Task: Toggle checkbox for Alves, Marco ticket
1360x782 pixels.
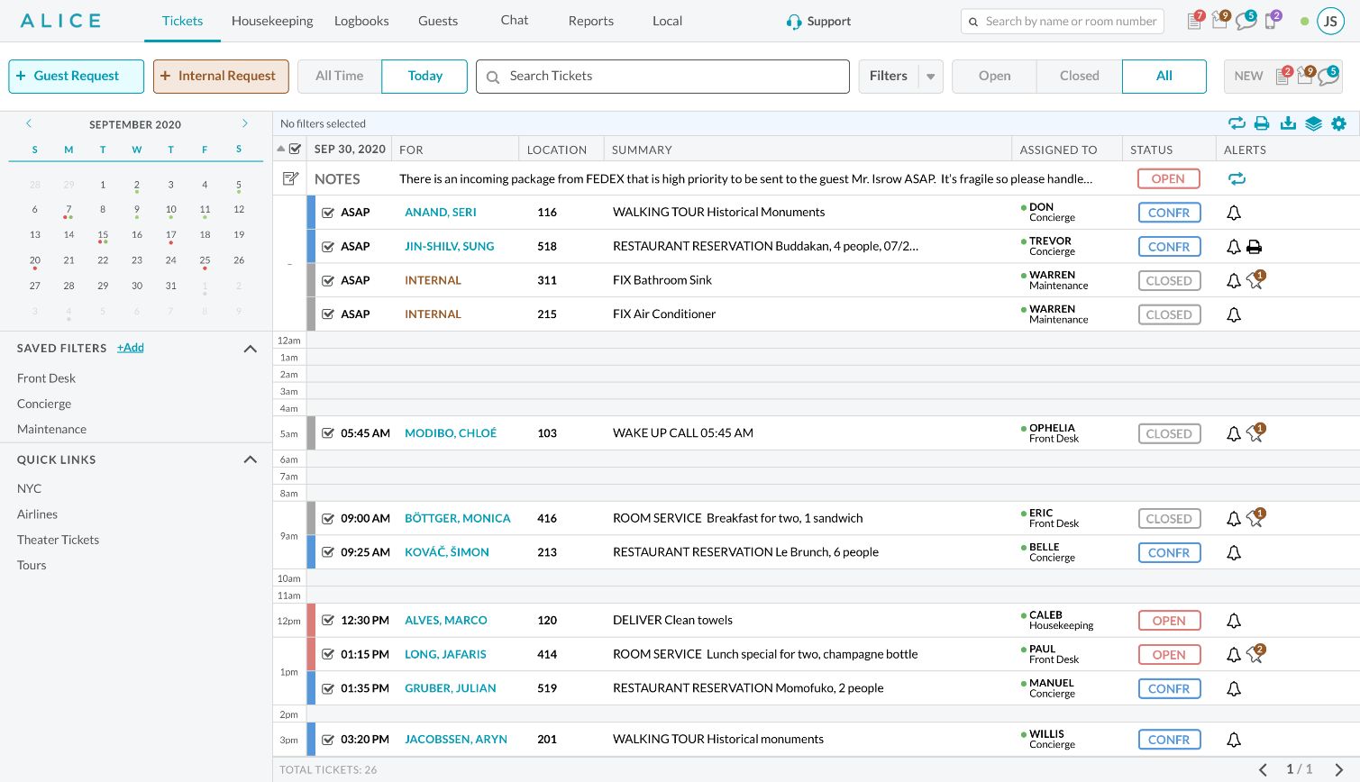Action: [328, 621]
